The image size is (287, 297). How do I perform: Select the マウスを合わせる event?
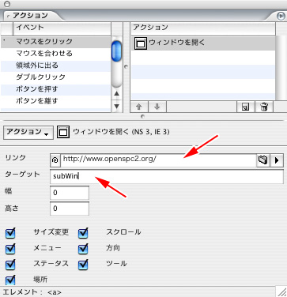click(55, 54)
